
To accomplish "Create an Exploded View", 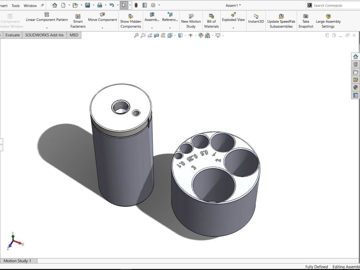I will pos(233,17).
